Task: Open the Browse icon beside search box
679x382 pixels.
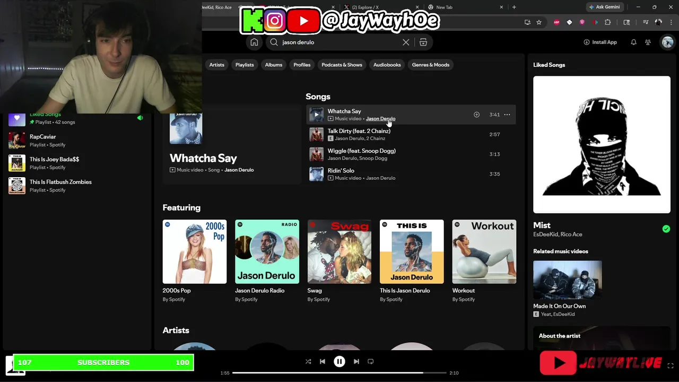Action: tap(423, 42)
